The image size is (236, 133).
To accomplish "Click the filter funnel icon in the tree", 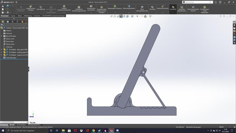I will [x=2, y=25].
